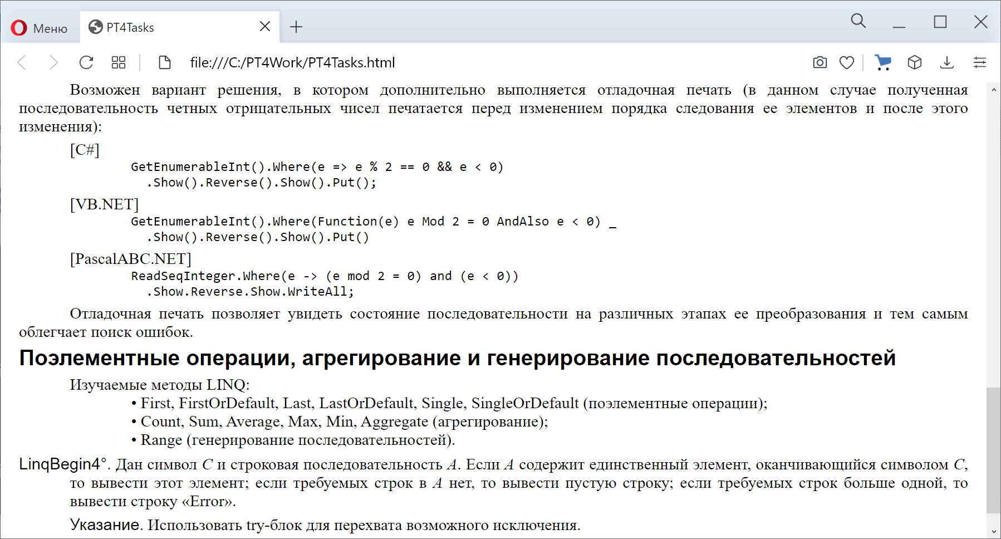Reload the current page
Viewport: 1001px width, 539px height.
pos(86,62)
